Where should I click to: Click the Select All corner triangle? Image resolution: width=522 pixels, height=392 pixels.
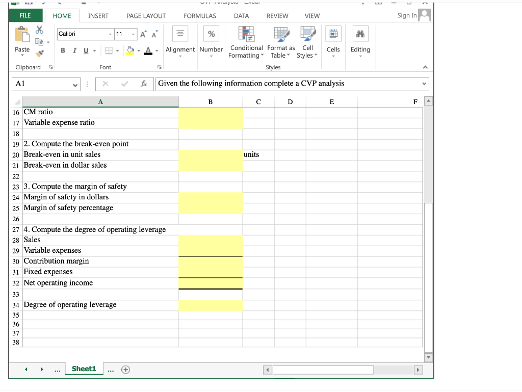pos(17,102)
